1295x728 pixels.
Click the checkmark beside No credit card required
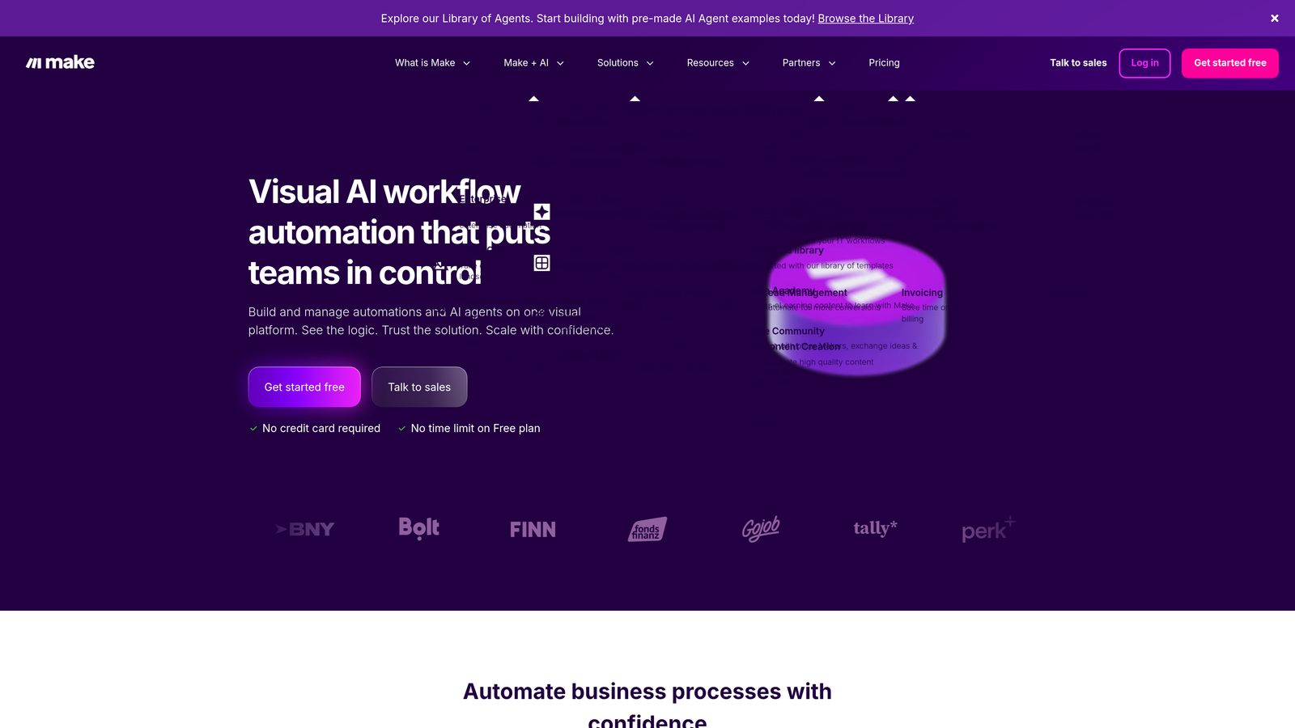pyautogui.click(x=253, y=428)
